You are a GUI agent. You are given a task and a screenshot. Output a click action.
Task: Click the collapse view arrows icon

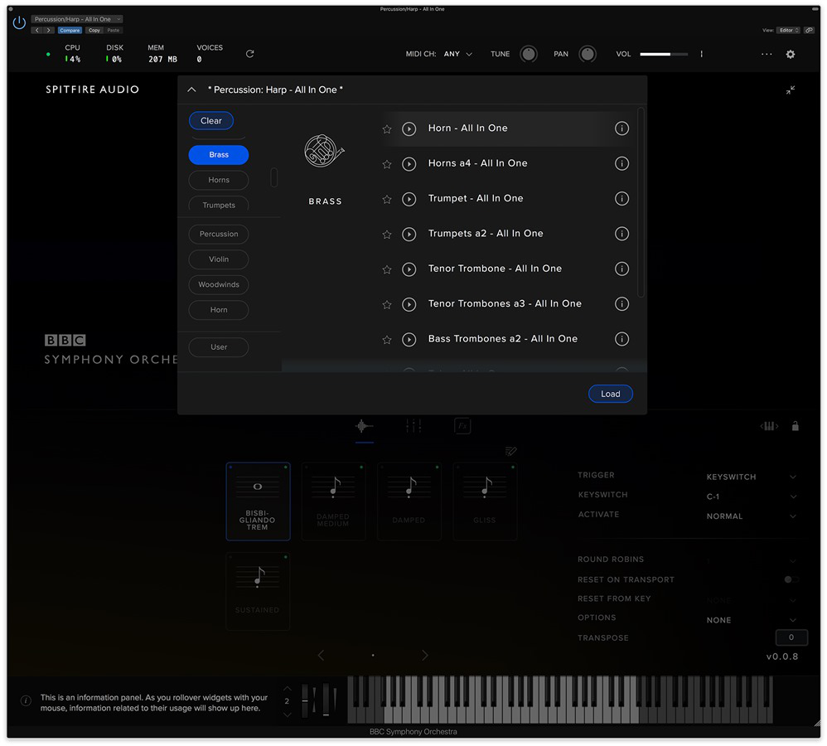click(790, 90)
